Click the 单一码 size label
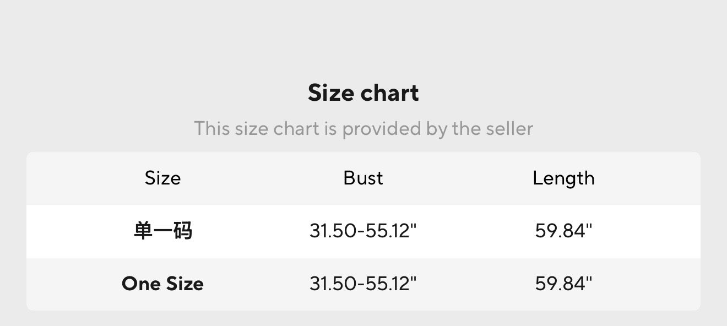727x326 pixels. point(162,231)
